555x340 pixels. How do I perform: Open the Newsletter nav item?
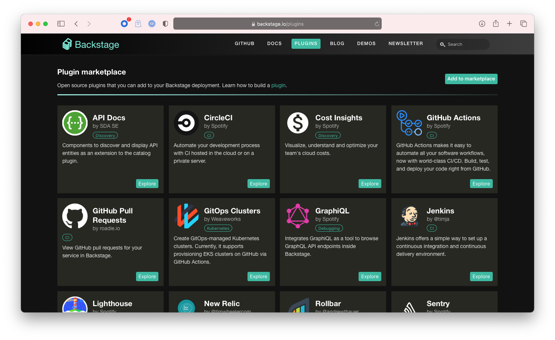tap(406, 44)
